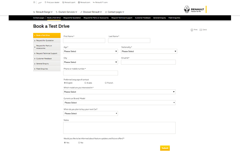The width and height of the screenshot is (240, 153).
Task: Select Arabic as preferred language
Action: coord(85,83)
